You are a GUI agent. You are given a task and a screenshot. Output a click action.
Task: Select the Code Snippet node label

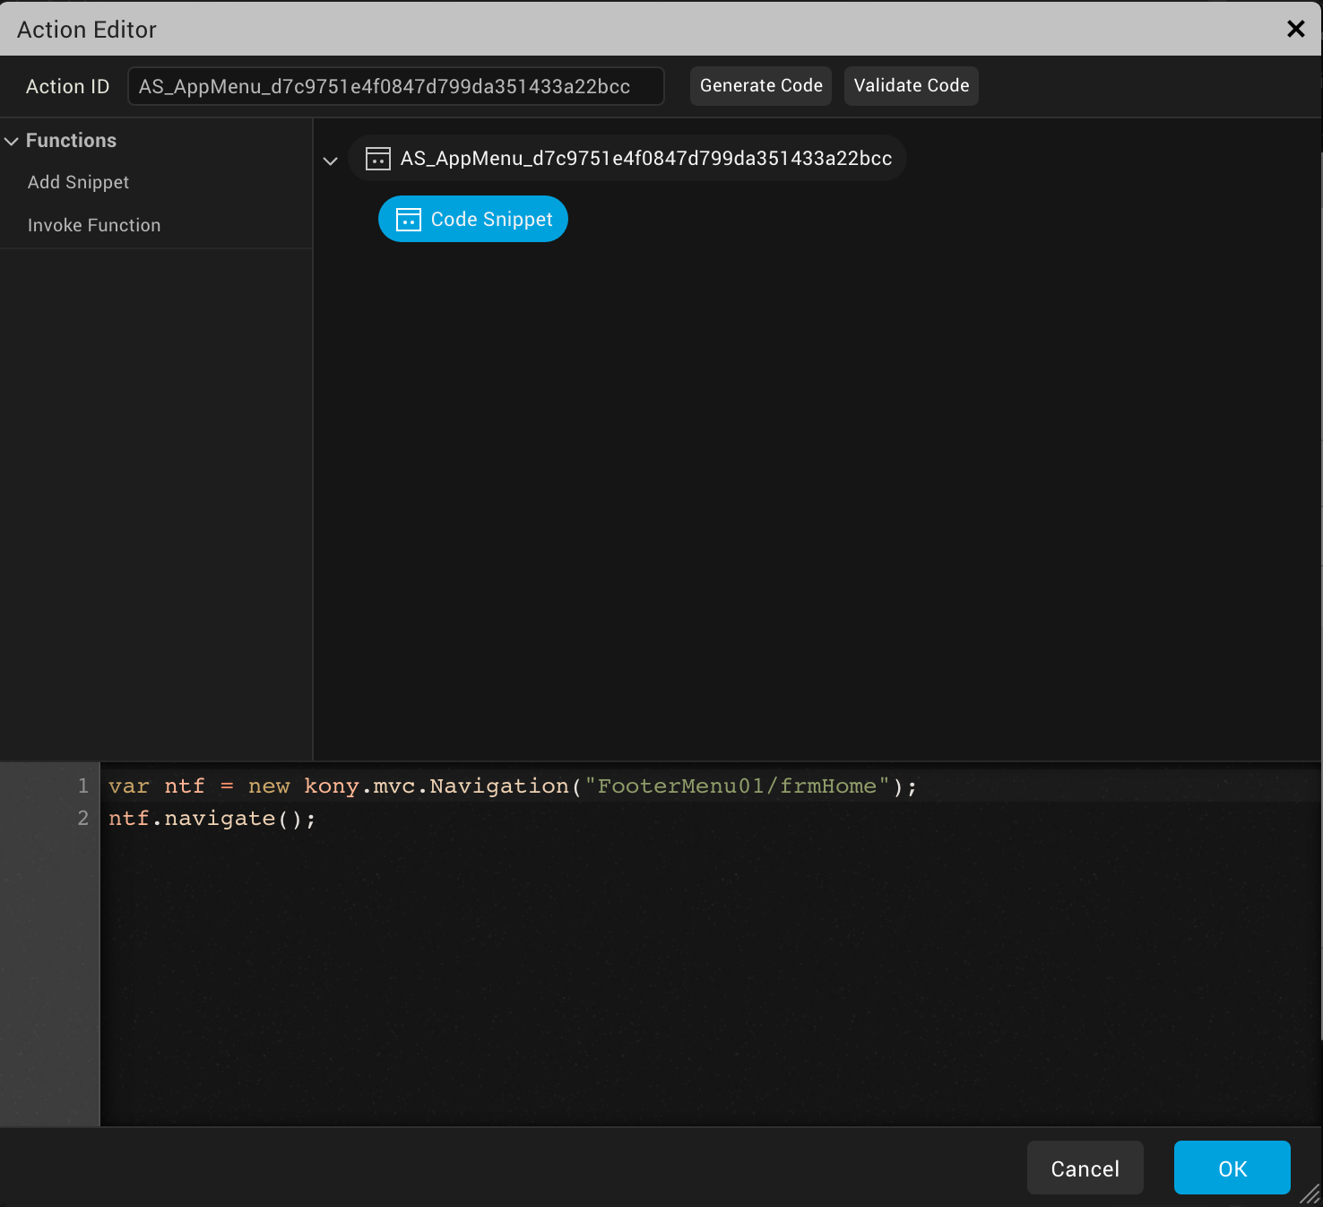[x=492, y=220]
